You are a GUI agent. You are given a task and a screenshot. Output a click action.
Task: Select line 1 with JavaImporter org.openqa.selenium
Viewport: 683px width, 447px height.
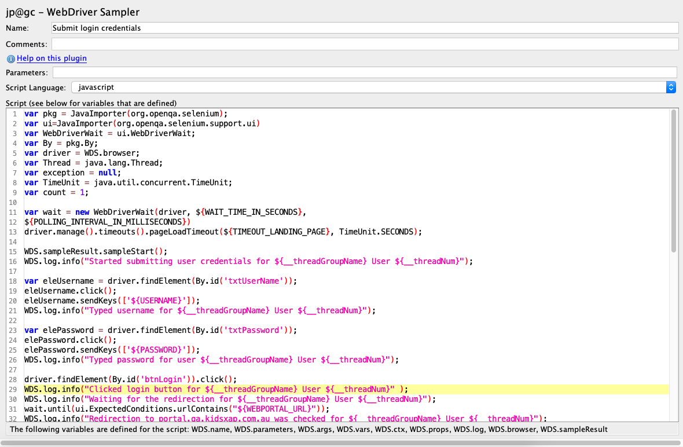click(x=126, y=113)
